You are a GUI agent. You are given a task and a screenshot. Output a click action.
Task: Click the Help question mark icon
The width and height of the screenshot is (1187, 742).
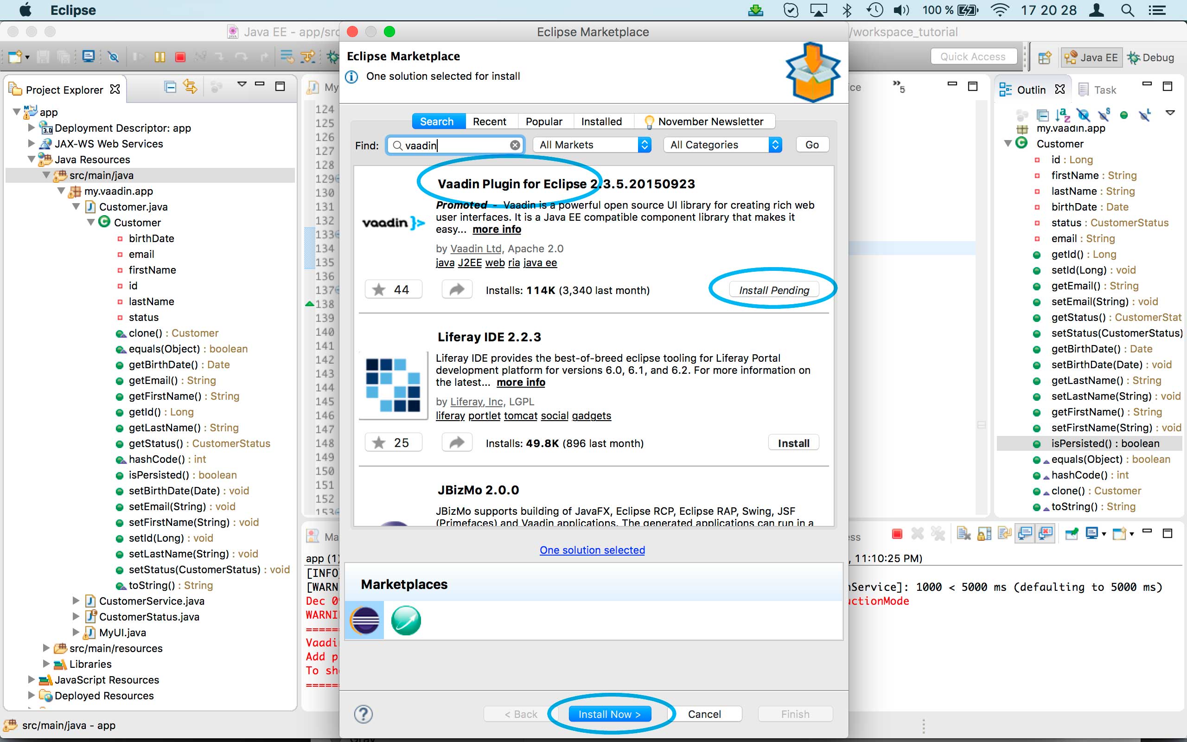click(x=364, y=714)
